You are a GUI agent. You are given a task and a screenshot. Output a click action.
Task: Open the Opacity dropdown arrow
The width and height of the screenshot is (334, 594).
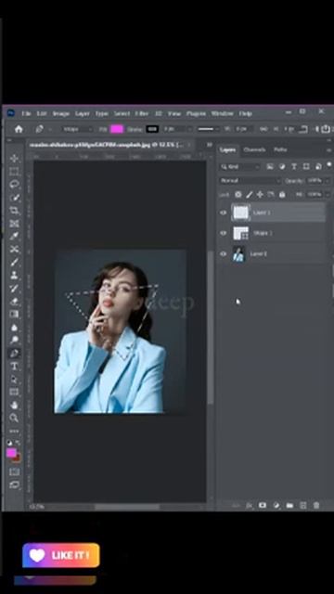(x=328, y=181)
